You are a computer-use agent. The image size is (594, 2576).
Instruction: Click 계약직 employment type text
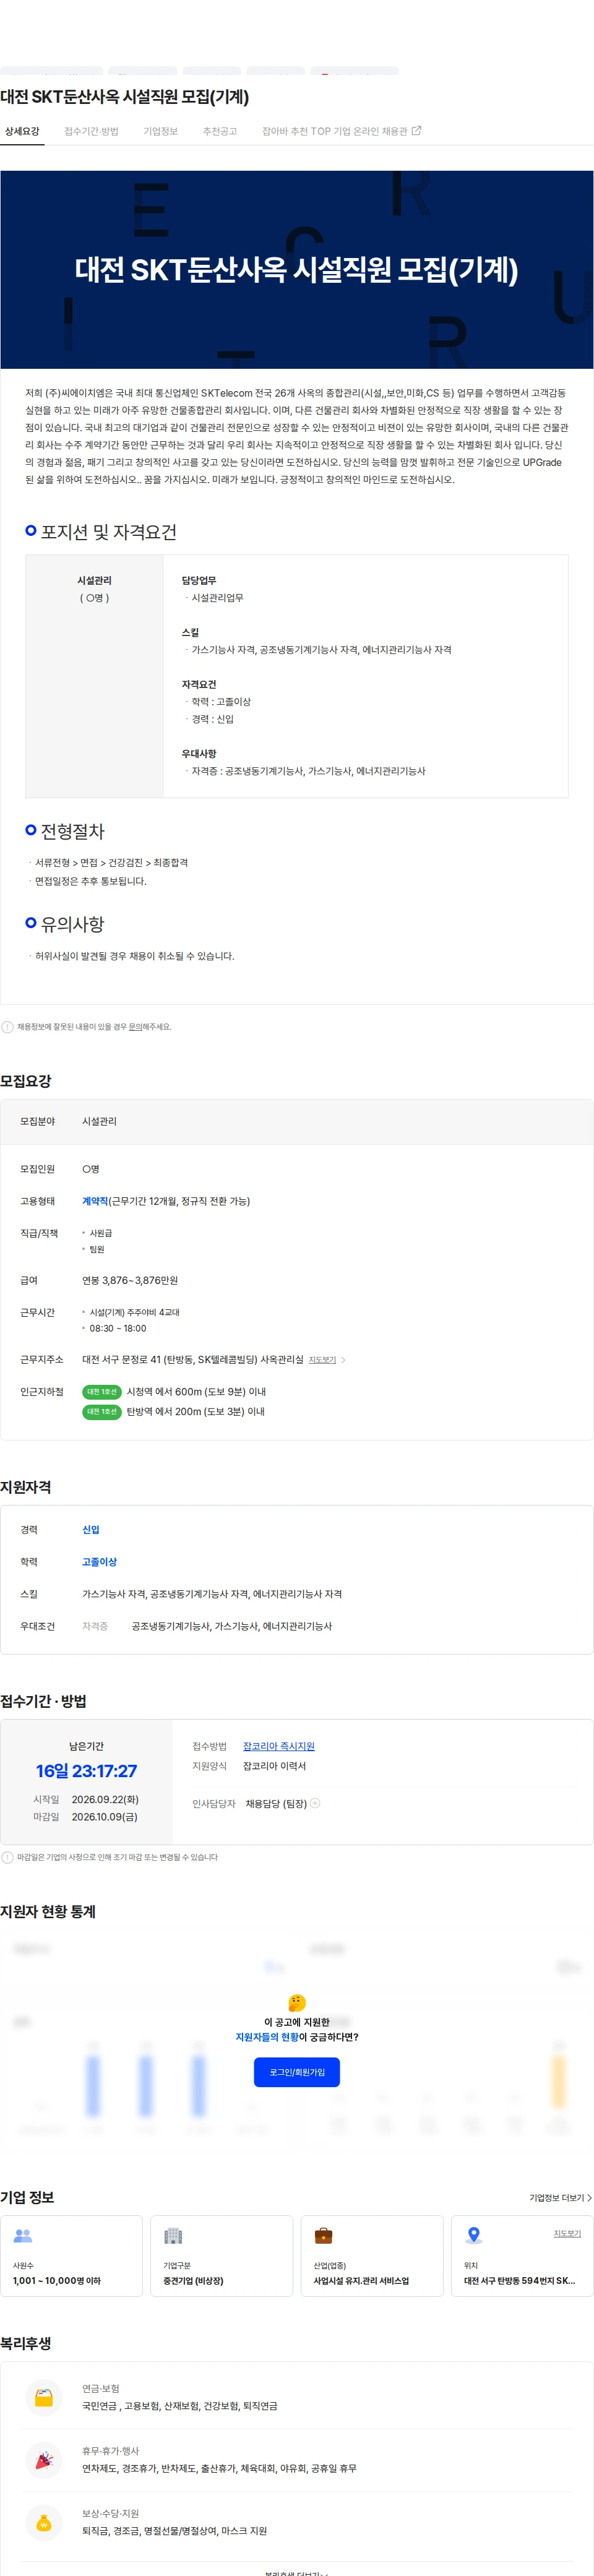pyautogui.click(x=95, y=1201)
